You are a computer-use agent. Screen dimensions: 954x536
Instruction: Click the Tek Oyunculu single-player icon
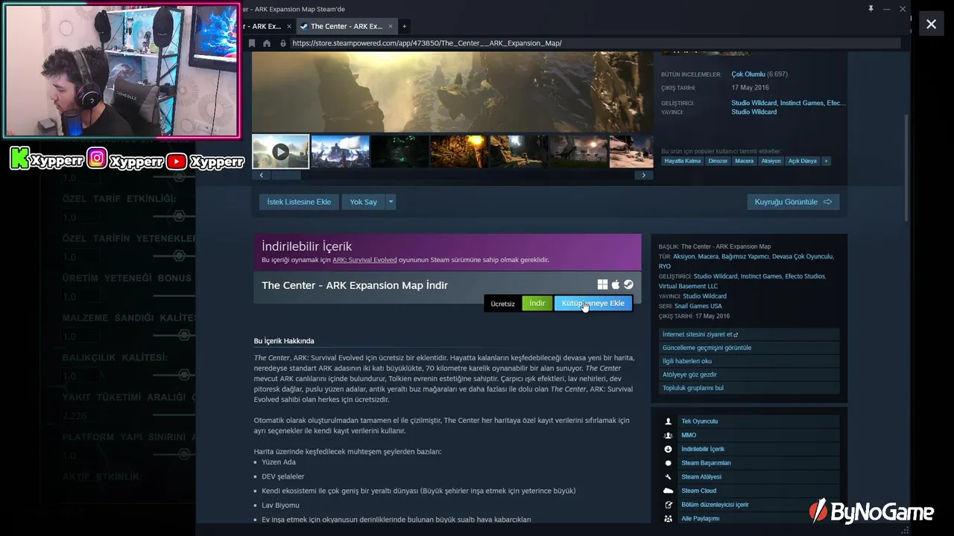[668, 421]
